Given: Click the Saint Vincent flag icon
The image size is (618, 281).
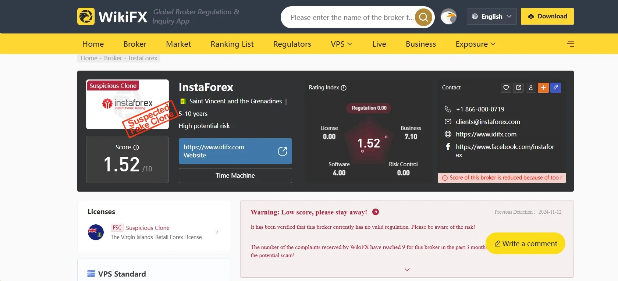Looking at the screenshot, I should pyautogui.click(x=183, y=101).
